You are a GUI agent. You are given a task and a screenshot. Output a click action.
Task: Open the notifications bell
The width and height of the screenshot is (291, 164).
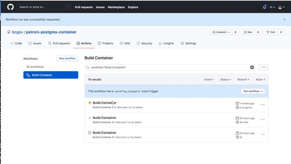(265, 7)
